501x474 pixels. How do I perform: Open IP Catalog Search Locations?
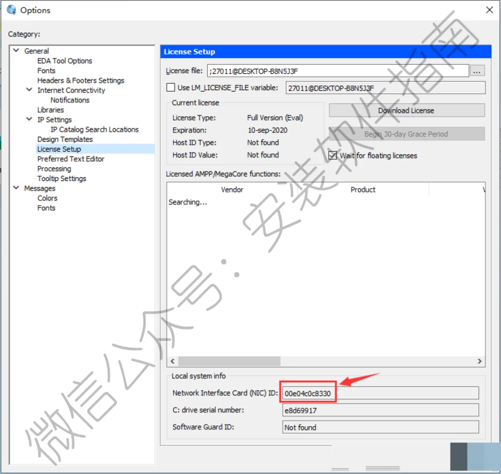(94, 130)
